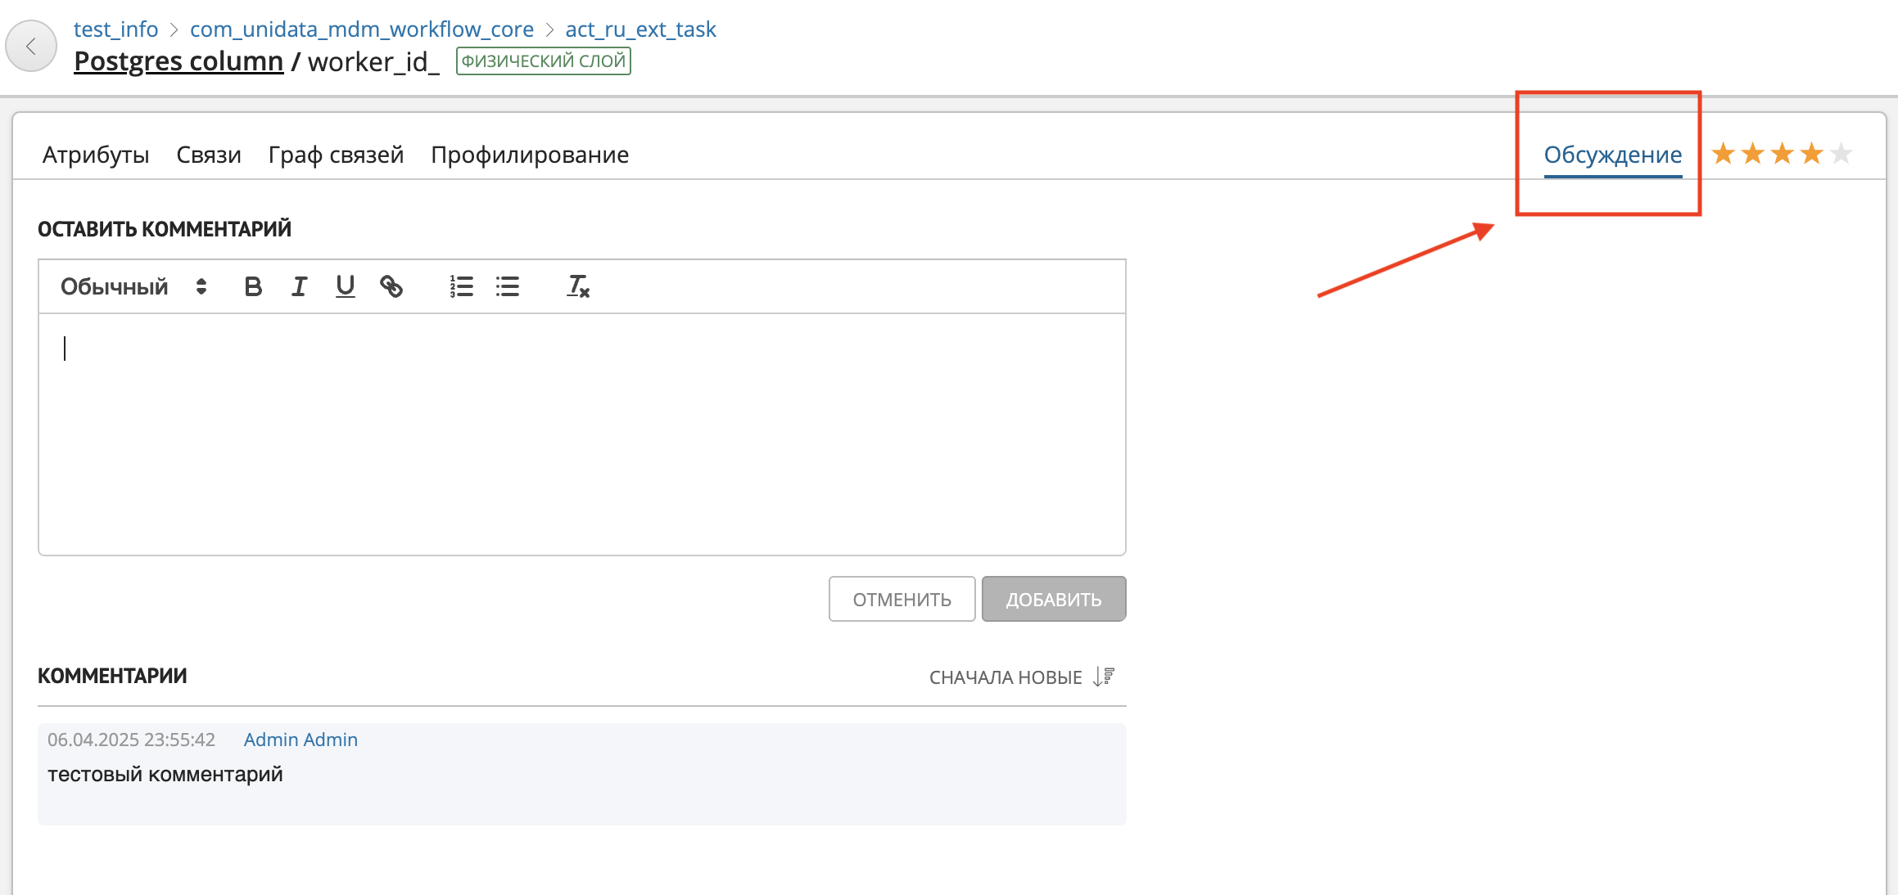This screenshot has height=895, width=1898.
Task: Open the Профилирование tab
Action: [530, 155]
